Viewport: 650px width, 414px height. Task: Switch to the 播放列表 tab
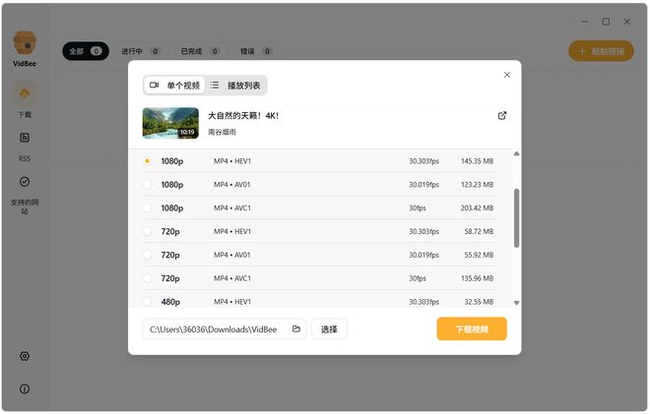coord(235,86)
